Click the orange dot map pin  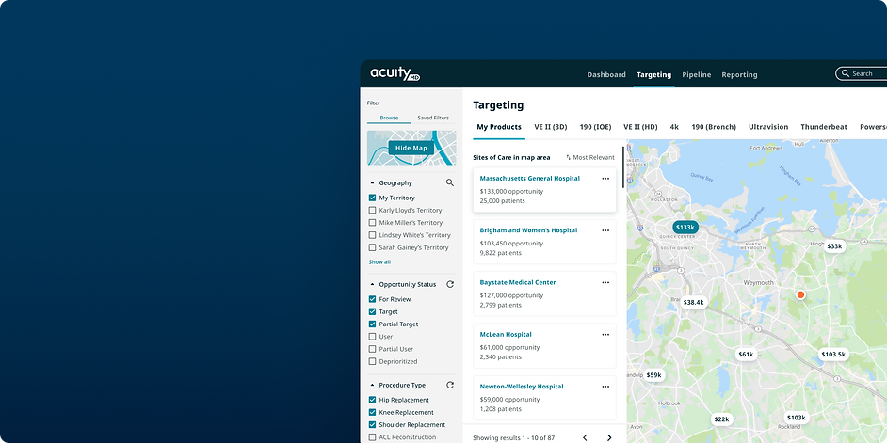[800, 294]
